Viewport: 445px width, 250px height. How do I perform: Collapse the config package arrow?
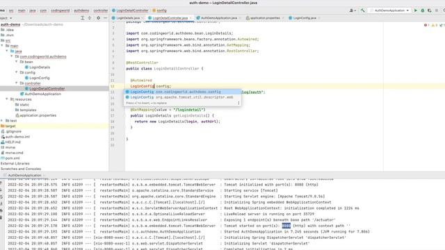pos(17,72)
